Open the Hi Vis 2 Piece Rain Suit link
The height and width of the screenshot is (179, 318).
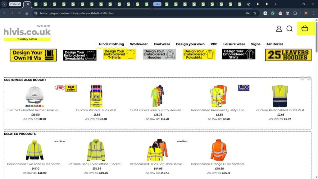(x=157, y=110)
